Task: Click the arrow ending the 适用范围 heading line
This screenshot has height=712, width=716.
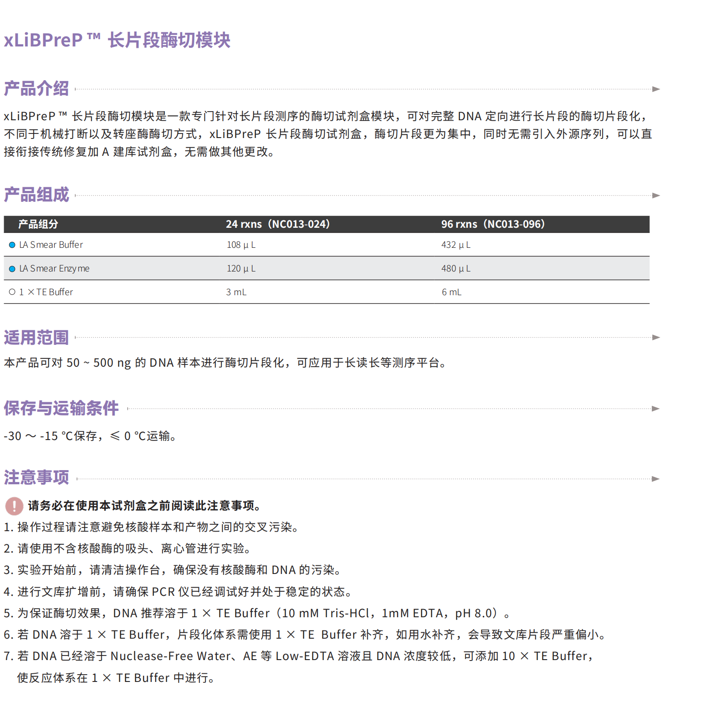Action: pos(656,338)
